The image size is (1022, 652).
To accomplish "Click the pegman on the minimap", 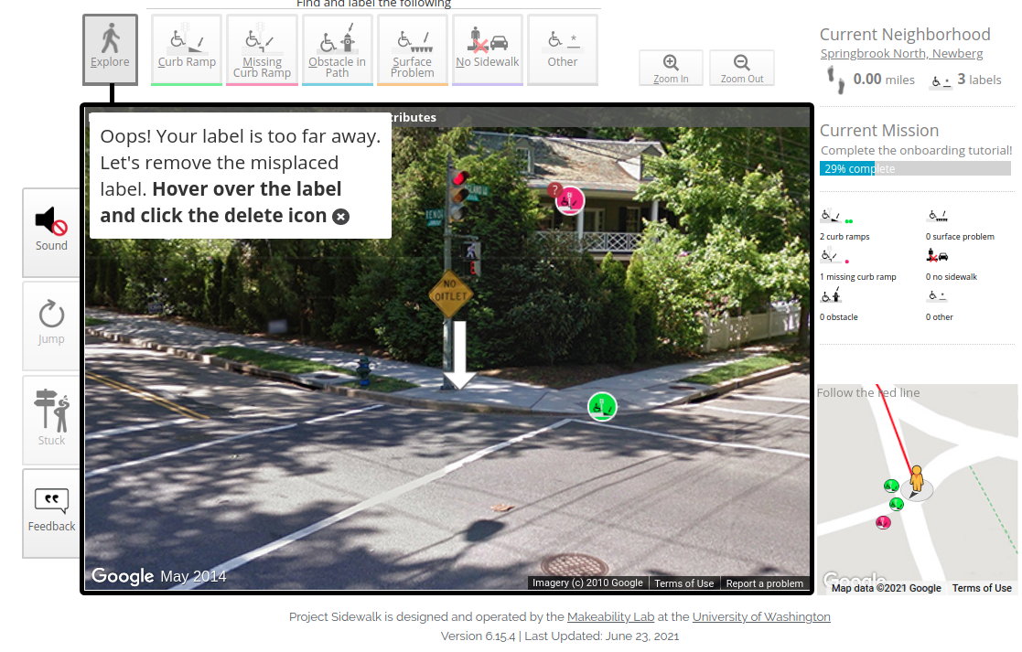I will pyautogui.click(x=916, y=479).
